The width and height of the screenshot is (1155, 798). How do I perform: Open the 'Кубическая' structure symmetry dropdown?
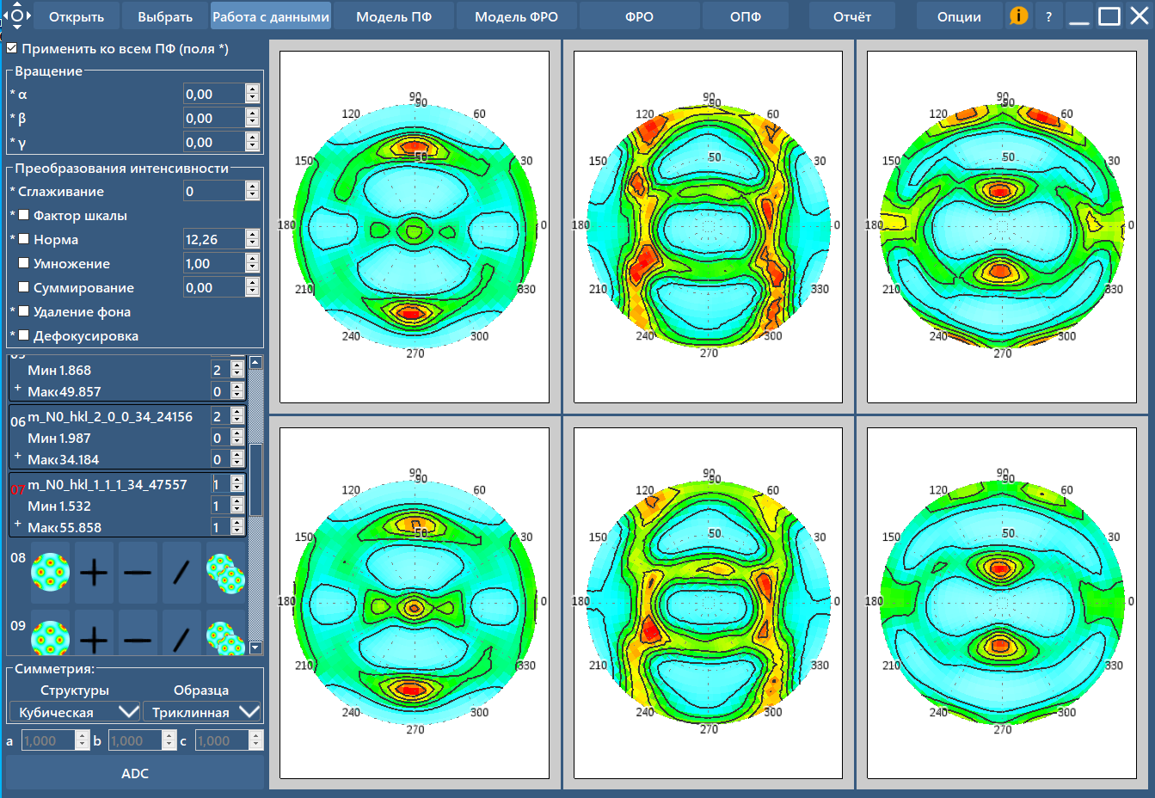tap(74, 712)
